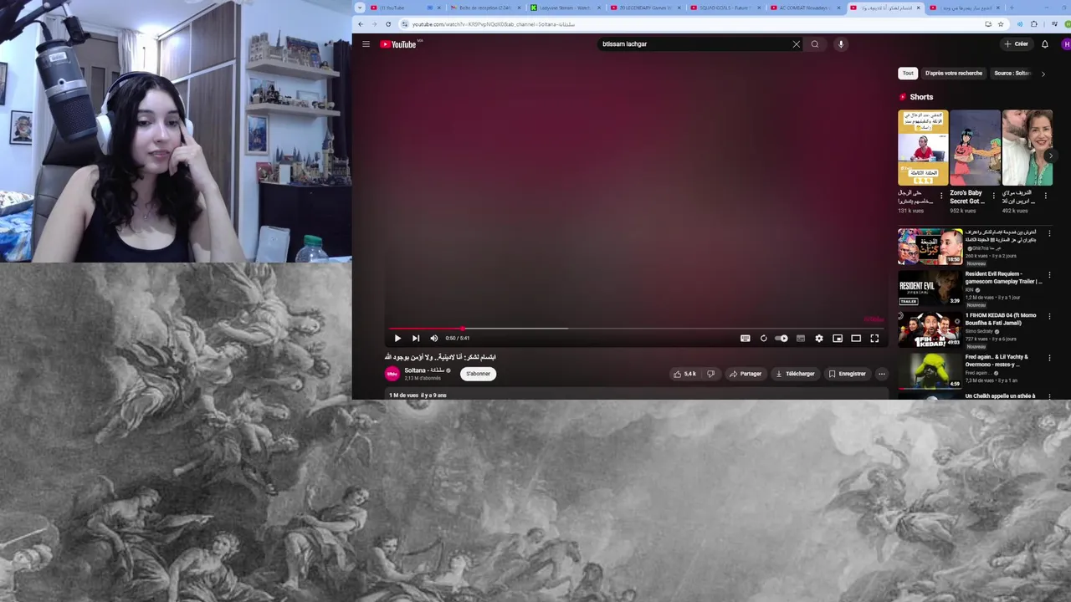Screen dimensions: 1071x602
Task: Expand the 1 M de vues description box
Action: coord(636,395)
